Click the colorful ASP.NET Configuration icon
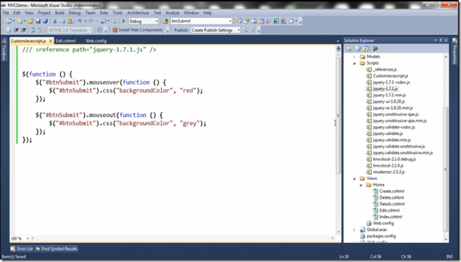The height and width of the screenshot is (262, 461). 375,48
